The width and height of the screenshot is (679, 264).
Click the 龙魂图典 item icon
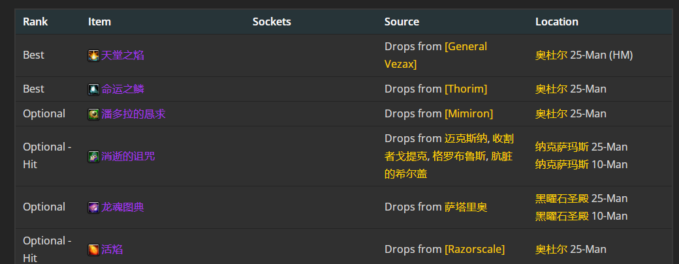93,207
